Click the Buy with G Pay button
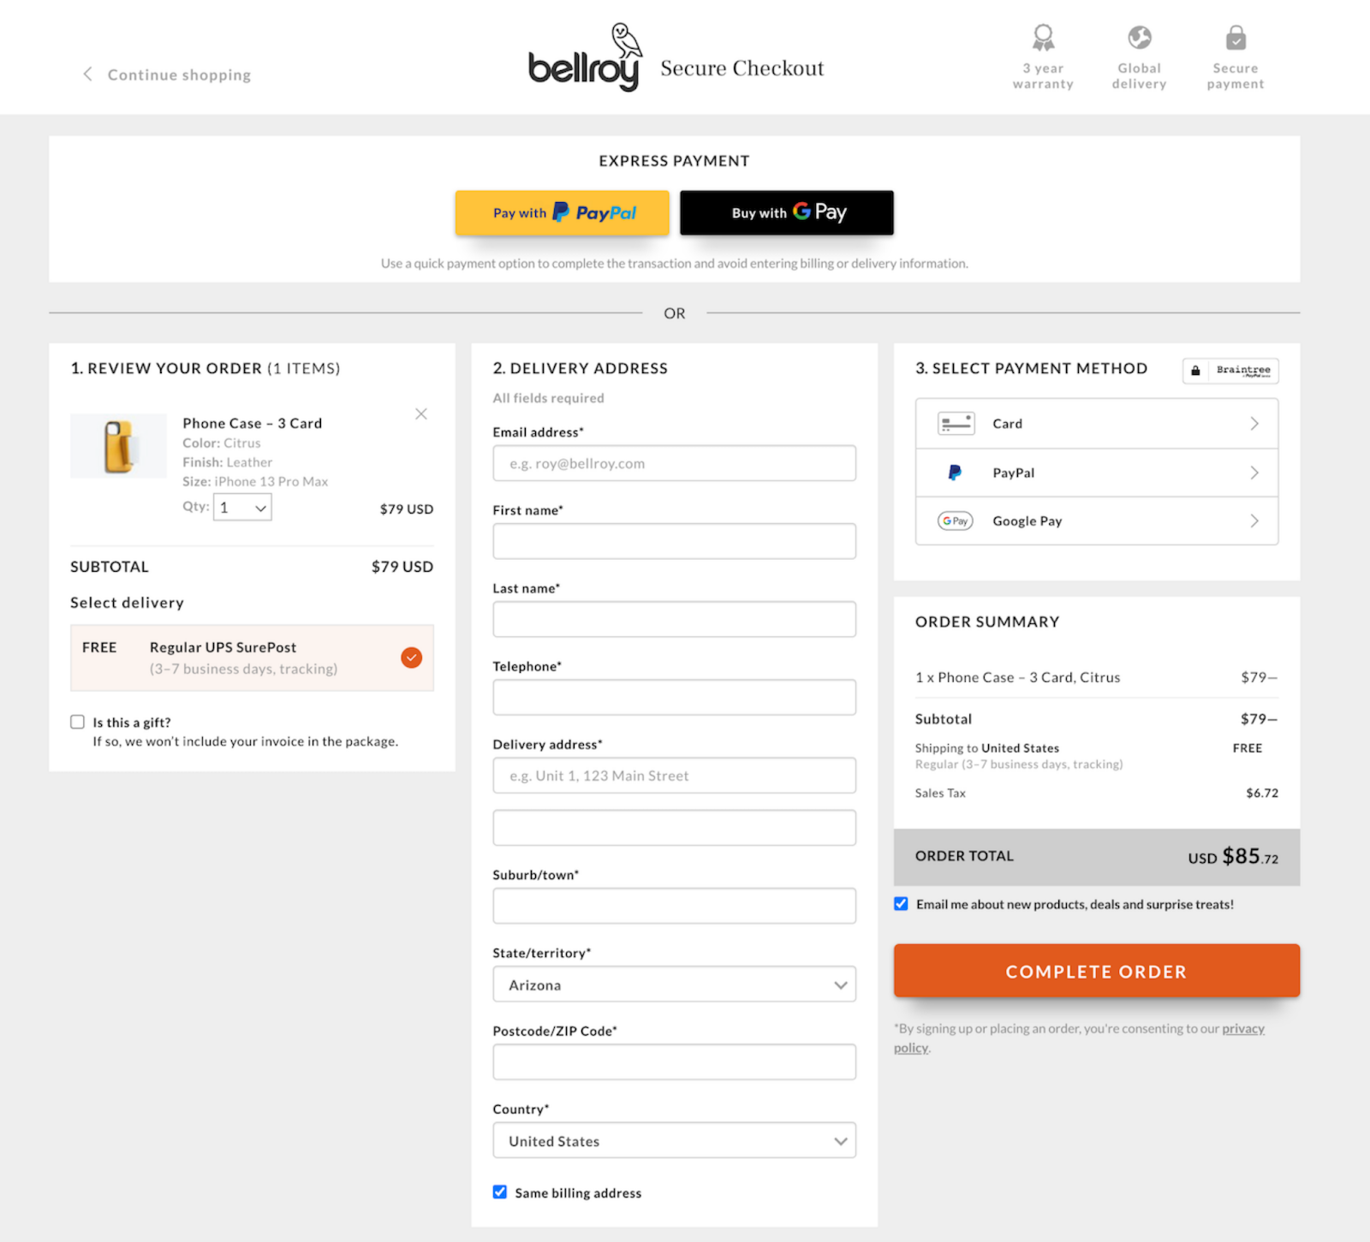Screen dimensions: 1370x1242 (787, 212)
